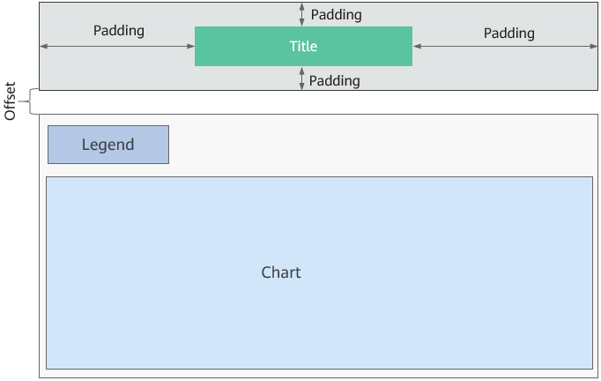Image resolution: width=601 pixels, height=381 pixels.
Task: Click the Offset curly brace
Action: (29, 101)
